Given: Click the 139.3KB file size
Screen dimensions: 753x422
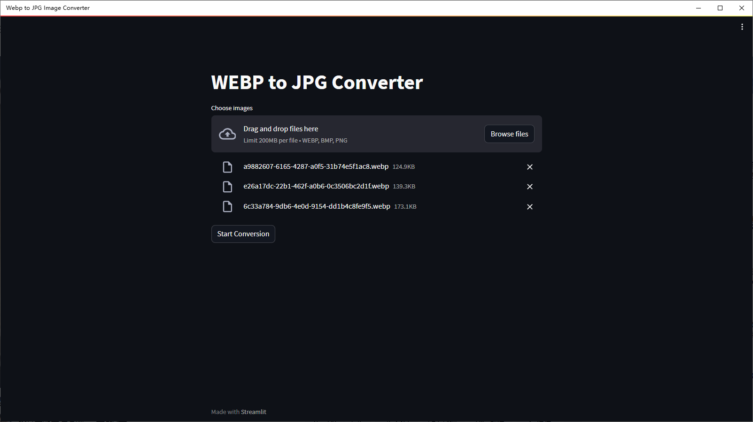Looking at the screenshot, I should 404,187.
